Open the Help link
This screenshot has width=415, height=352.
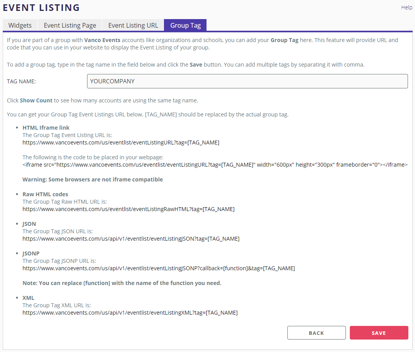point(406,7)
